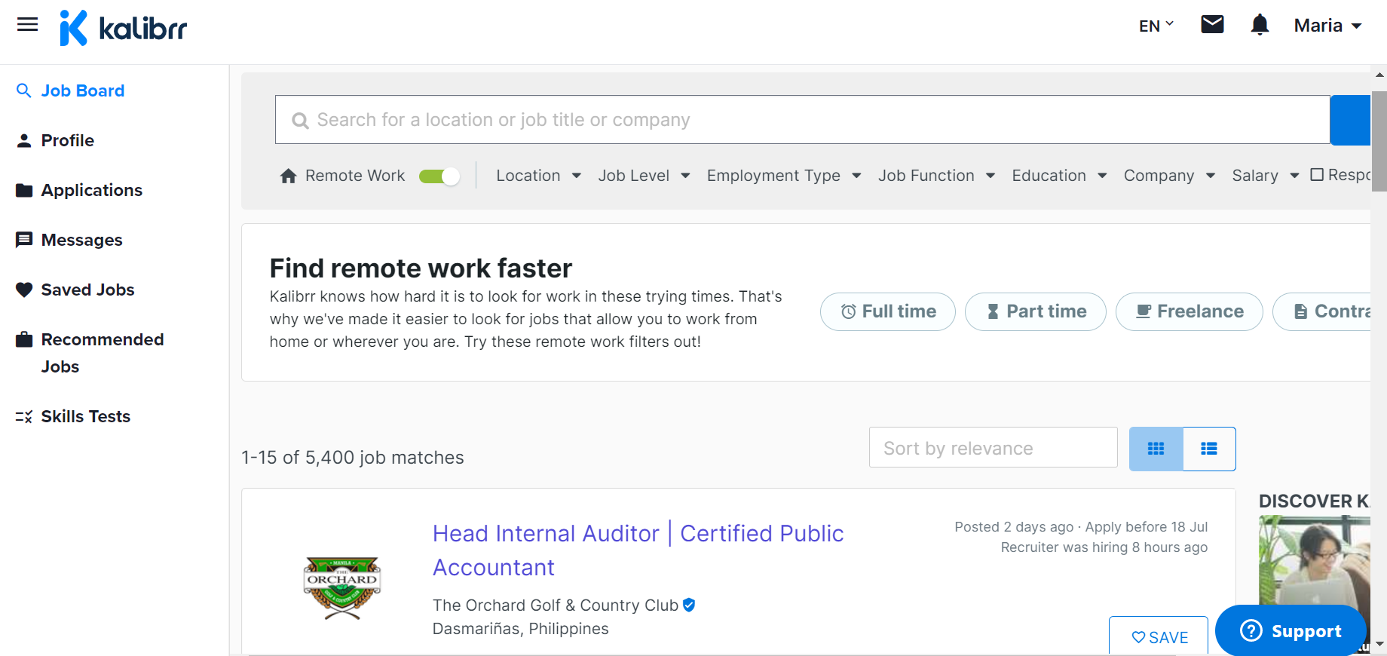Viewport: 1387px width, 656px height.
Task: Select the Full time filter chip
Action: 888,311
